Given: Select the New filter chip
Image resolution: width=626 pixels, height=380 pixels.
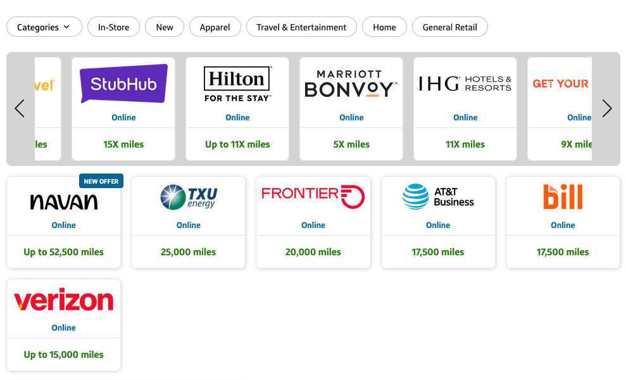Looking at the screenshot, I should [x=165, y=27].
